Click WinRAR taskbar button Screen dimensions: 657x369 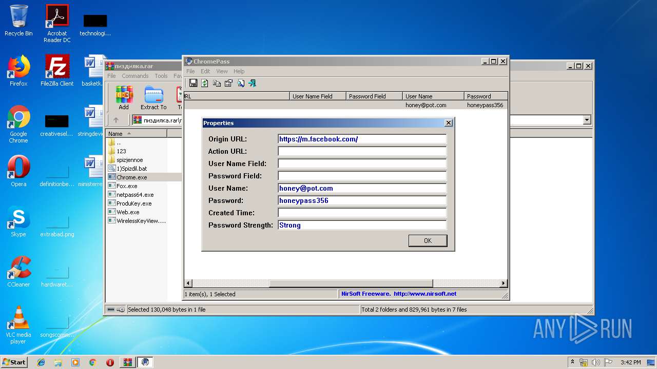coord(128,362)
